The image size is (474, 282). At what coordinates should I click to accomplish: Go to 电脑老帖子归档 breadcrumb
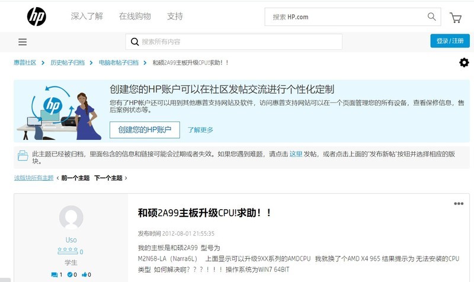click(118, 63)
